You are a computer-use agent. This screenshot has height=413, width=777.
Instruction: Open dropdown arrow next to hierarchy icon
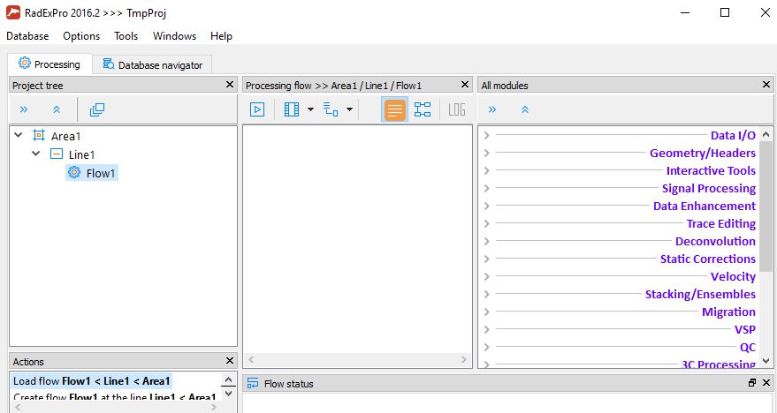(349, 109)
